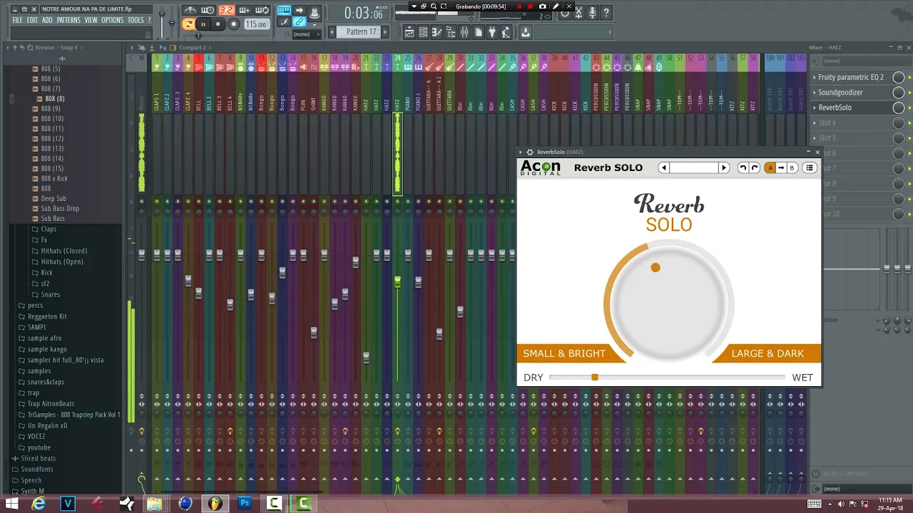This screenshot has width=913, height=513.
Task: Toggle pattern/song mode button
Action: (x=188, y=24)
